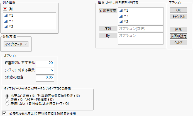Click the Y1 icon in the response role box
This screenshot has height=116, width=193.
point(121,11)
